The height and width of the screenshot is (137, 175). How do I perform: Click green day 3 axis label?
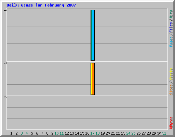pos(22,133)
